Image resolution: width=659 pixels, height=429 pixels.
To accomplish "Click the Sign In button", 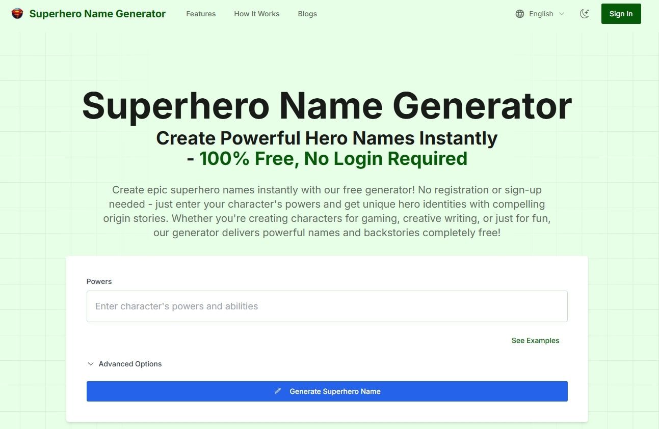I will coord(621,14).
